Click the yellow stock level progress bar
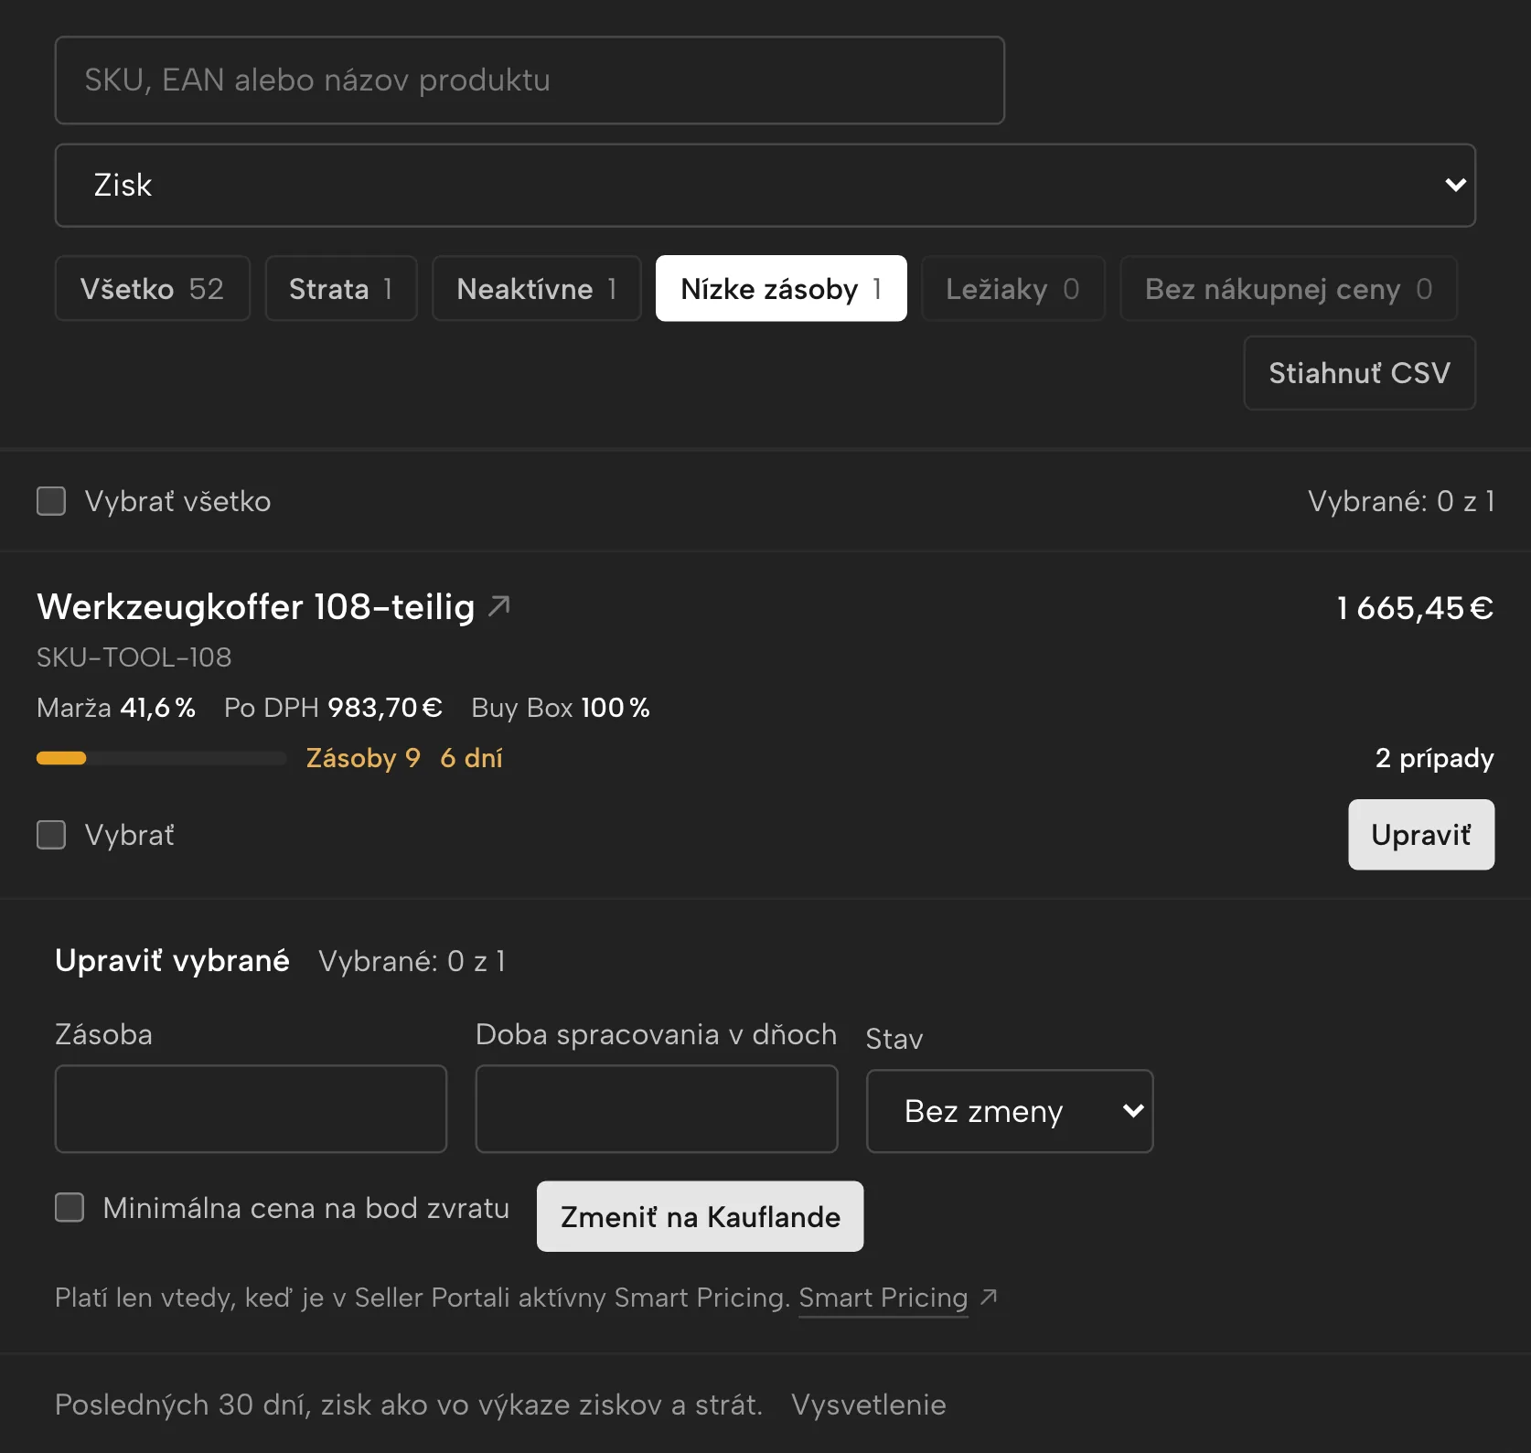1531x1453 pixels. coord(162,758)
